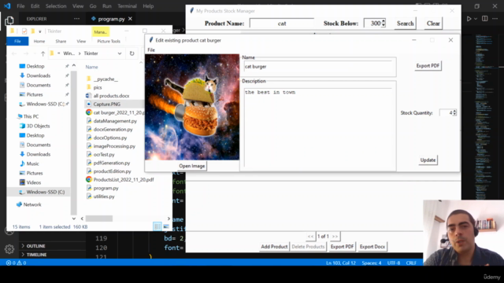Image resolution: width=504 pixels, height=283 pixels.
Task: Select 3D Objects in navigation pane
Action: click(x=38, y=126)
